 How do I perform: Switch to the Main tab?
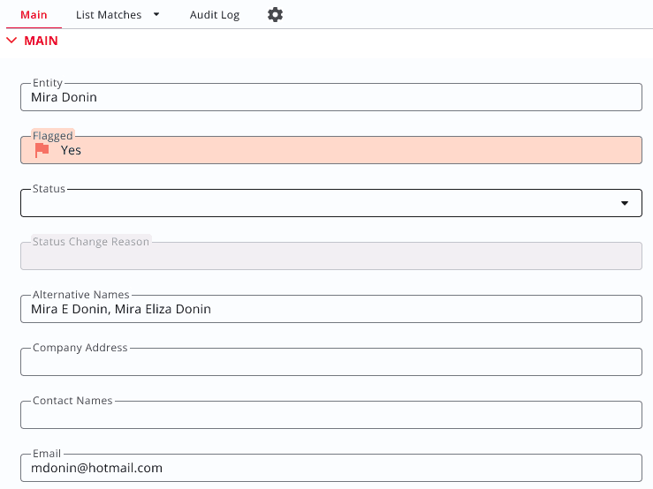click(34, 15)
